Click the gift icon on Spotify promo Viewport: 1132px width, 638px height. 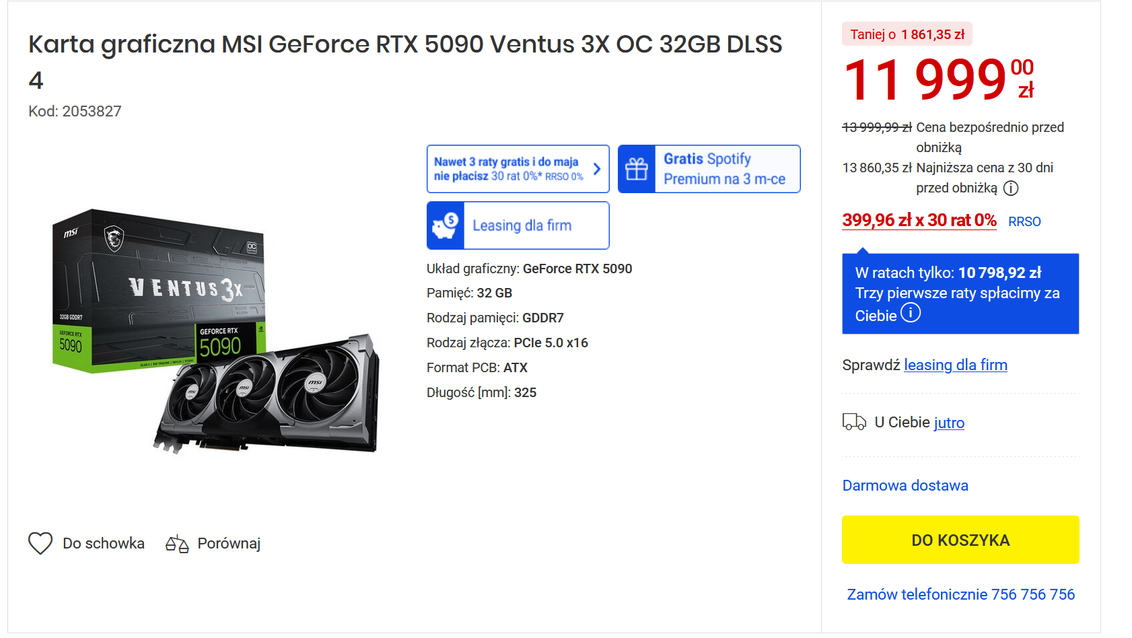coord(637,169)
